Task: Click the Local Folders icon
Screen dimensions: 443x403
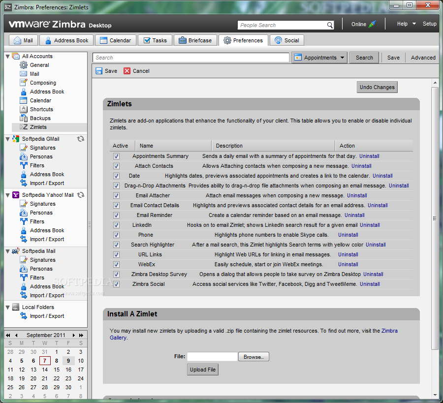Action: pos(16,307)
